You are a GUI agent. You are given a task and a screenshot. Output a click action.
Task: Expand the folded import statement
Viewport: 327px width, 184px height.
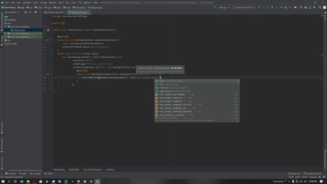[63, 23]
